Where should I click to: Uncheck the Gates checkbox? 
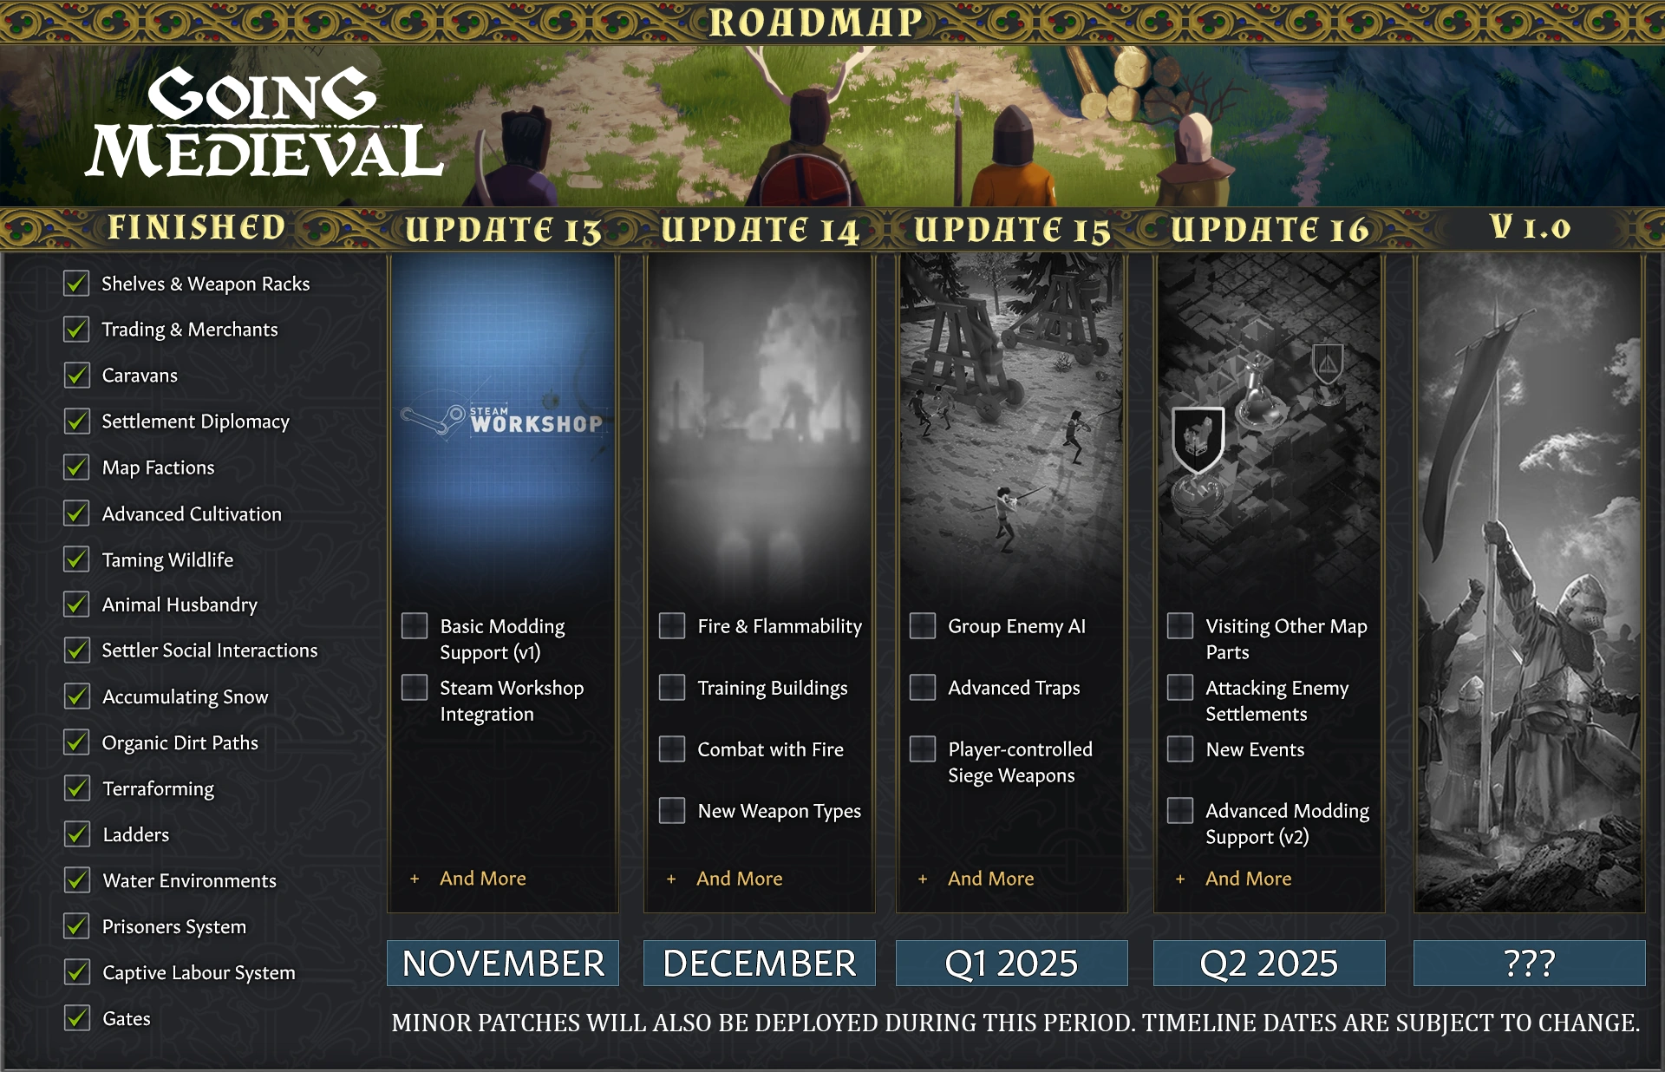pyautogui.click(x=76, y=1017)
